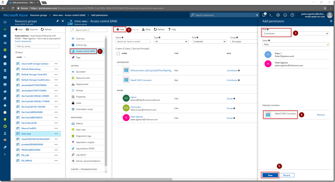The width and height of the screenshot is (335, 182).
Task: Open the help question mark icon
Action: (292, 15)
